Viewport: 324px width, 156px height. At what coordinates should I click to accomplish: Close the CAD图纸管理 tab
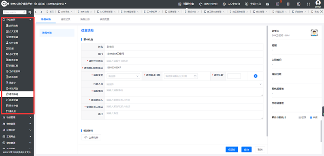pyautogui.click(x=115, y=12)
